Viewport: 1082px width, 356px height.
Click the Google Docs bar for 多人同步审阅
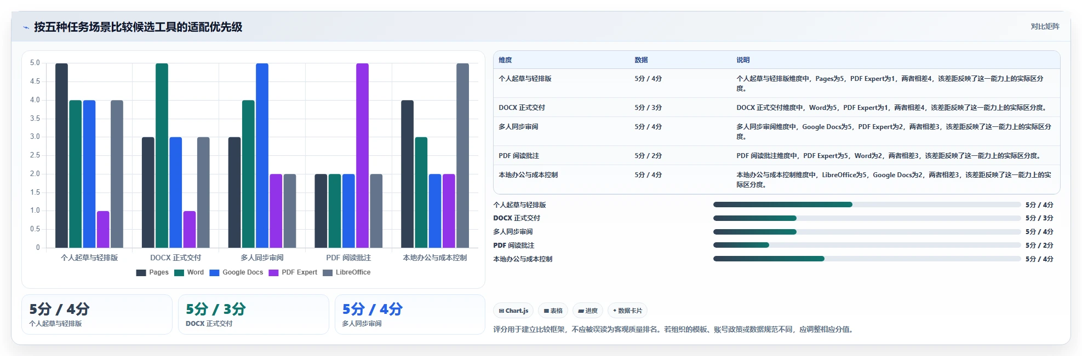pyautogui.click(x=262, y=155)
